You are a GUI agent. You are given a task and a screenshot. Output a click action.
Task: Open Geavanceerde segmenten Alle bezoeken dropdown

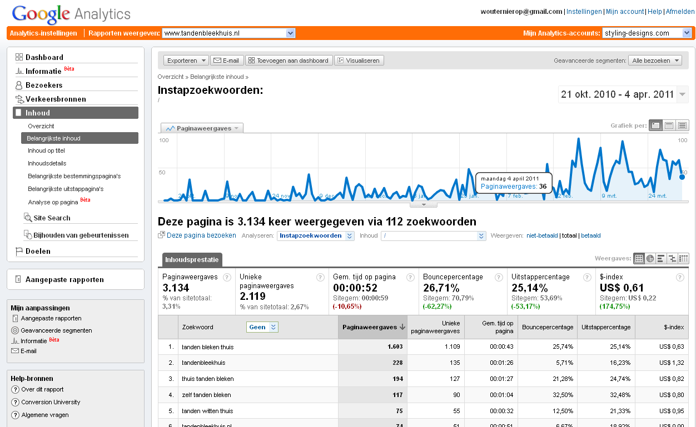pos(655,61)
